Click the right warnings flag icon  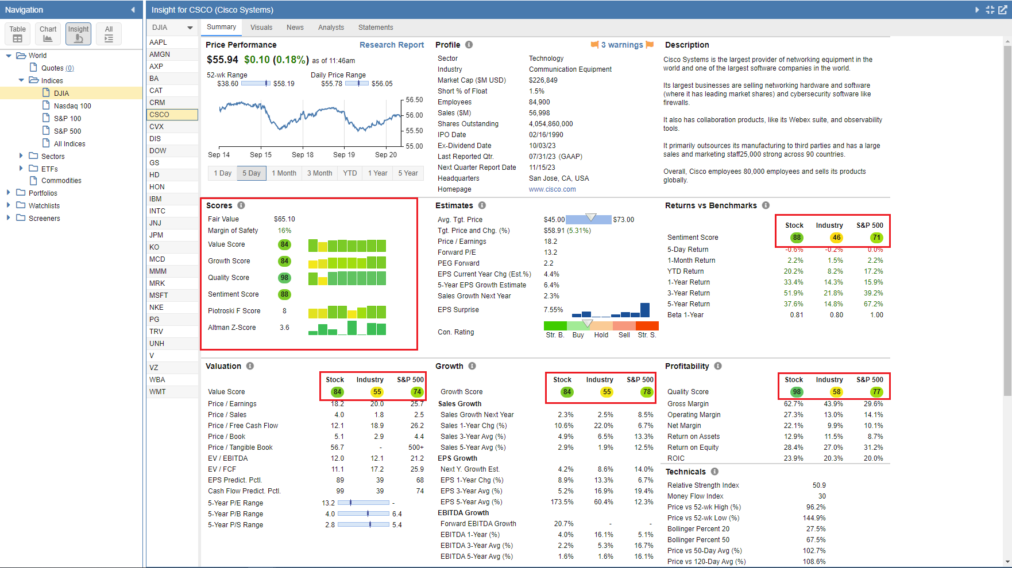(650, 45)
